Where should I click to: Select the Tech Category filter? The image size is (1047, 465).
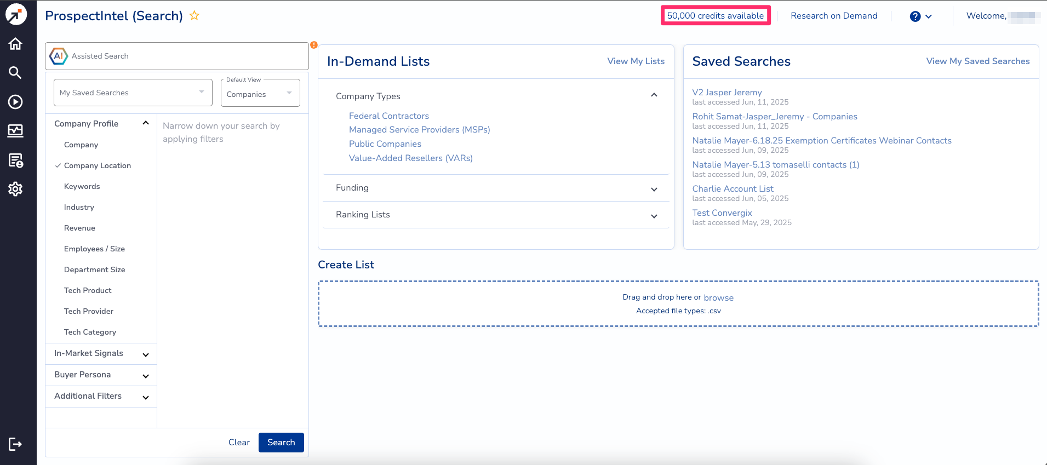90,332
